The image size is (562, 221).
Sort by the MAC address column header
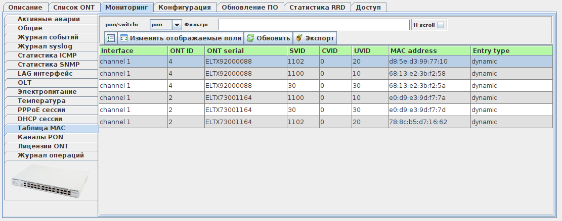[x=429, y=51]
